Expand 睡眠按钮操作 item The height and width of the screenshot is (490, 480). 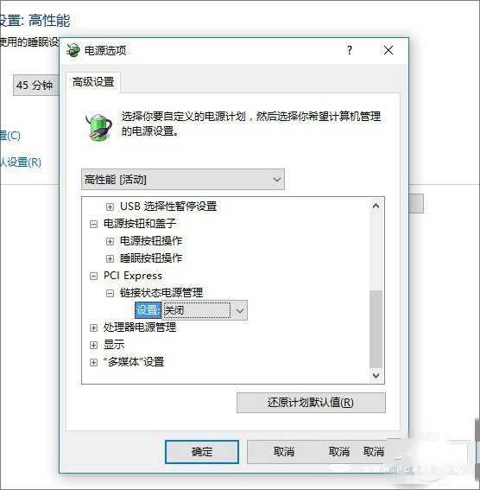point(110,258)
